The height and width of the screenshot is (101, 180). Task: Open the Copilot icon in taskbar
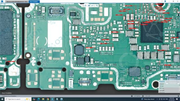[34, 99]
